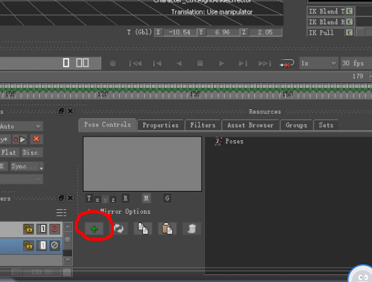Play the animation in reverse
This screenshot has height=282, width=372.
[x=179, y=63]
